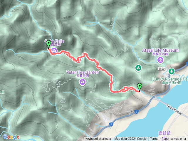Click the red trail line near the 400m contour label
Viewport: 188px width, 141px height.
pyautogui.click(x=77, y=61)
